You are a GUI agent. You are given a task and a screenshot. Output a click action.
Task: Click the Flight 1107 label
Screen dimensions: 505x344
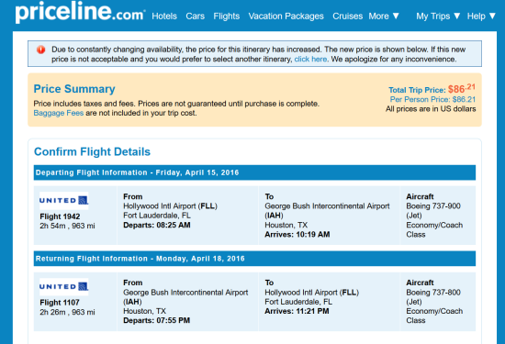pos(60,303)
